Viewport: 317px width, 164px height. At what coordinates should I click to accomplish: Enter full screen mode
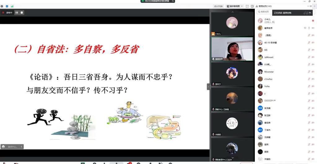pos(247,6)
